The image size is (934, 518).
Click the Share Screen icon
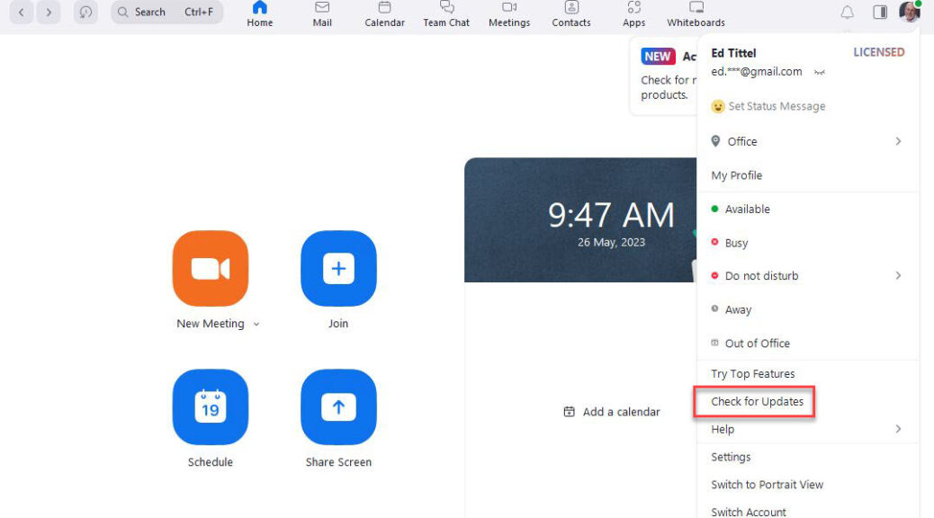pyautogui.click(x=338, y=407)
